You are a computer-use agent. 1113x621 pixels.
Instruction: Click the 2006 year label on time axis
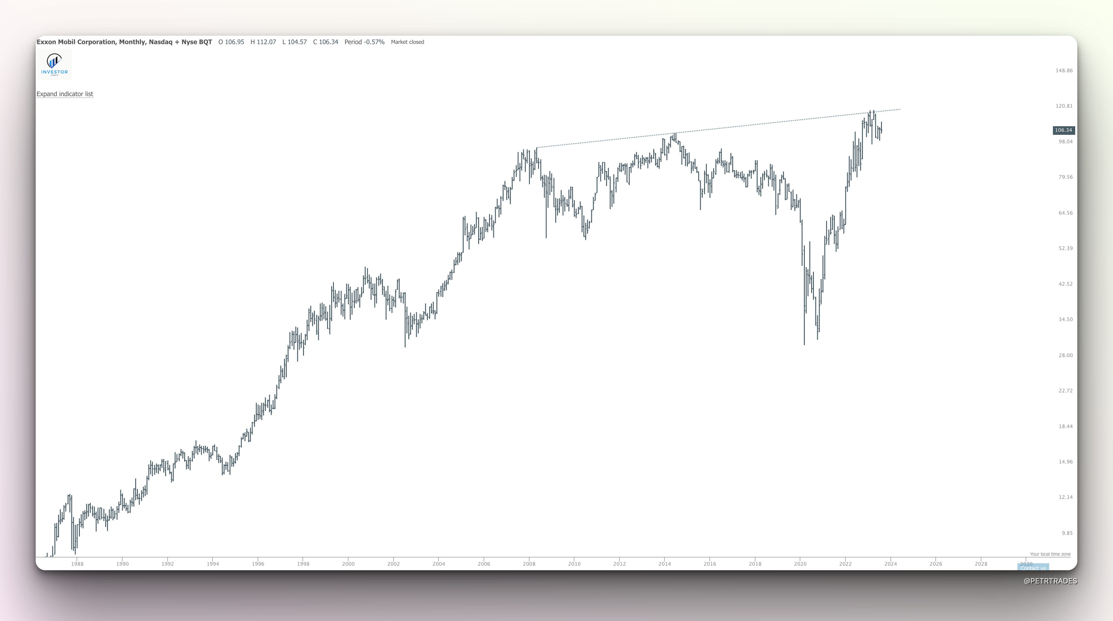pos(484,564)
